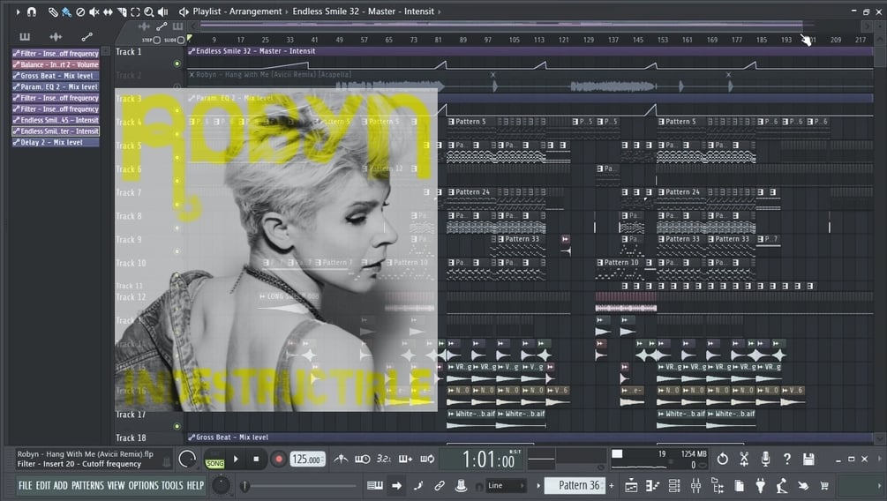Screen dimensions: 887x501
Task: Toggle the overdub (blend recording) icon
Action: [x=405, y=460]
